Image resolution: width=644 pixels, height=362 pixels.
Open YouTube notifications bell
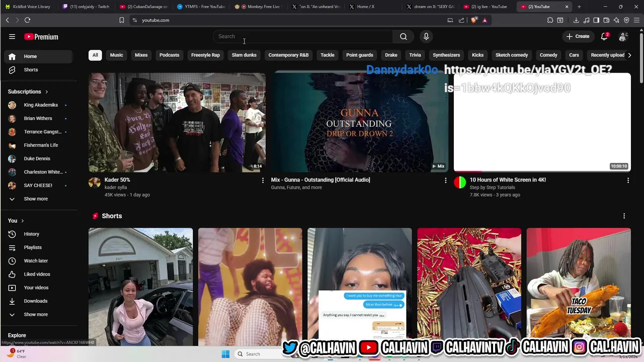pos(605,36)
